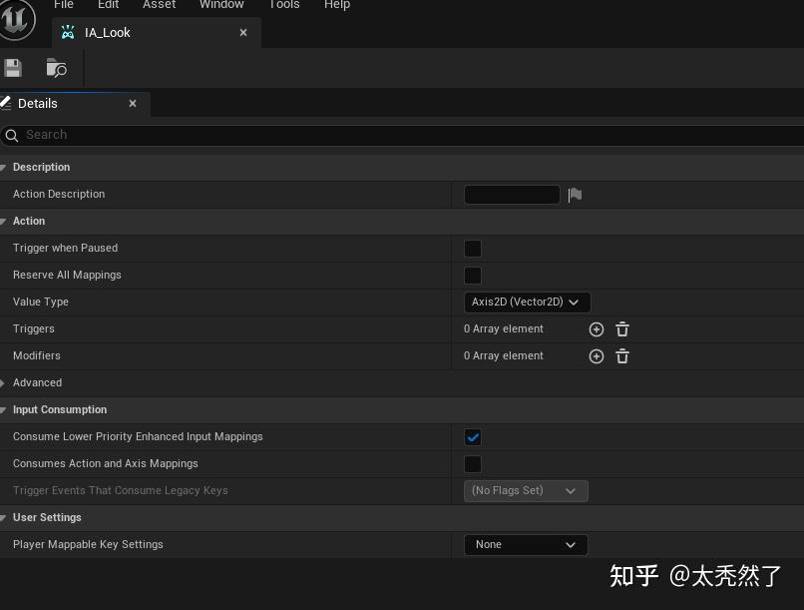Add a new element to Triggers array
The image size is (804, 610).
coord(597,328)
